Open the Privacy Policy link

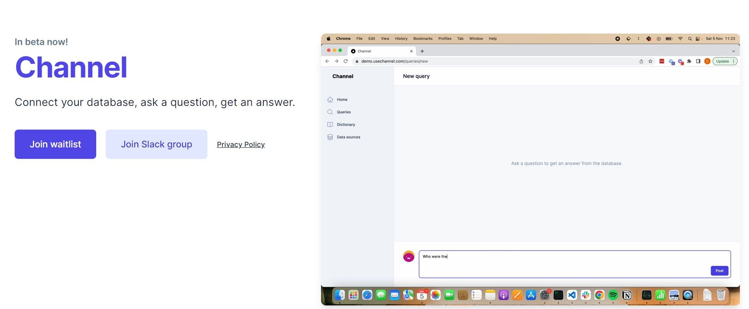[241, 145]
